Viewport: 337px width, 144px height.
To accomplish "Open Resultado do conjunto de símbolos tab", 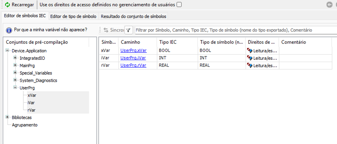I will pyautogui.click(x=133, y=16).
